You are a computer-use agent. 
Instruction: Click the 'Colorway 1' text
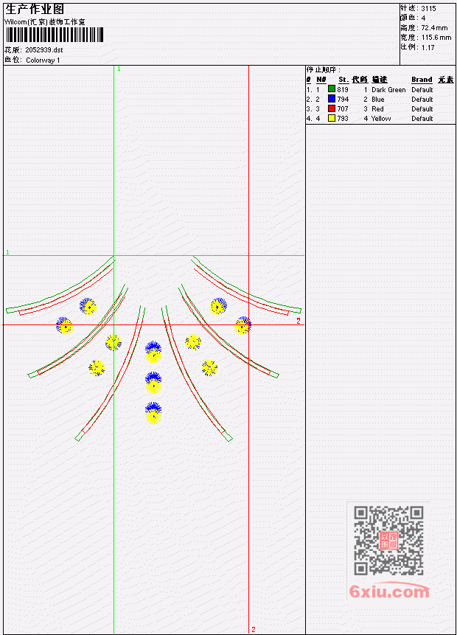coord(43,60)
